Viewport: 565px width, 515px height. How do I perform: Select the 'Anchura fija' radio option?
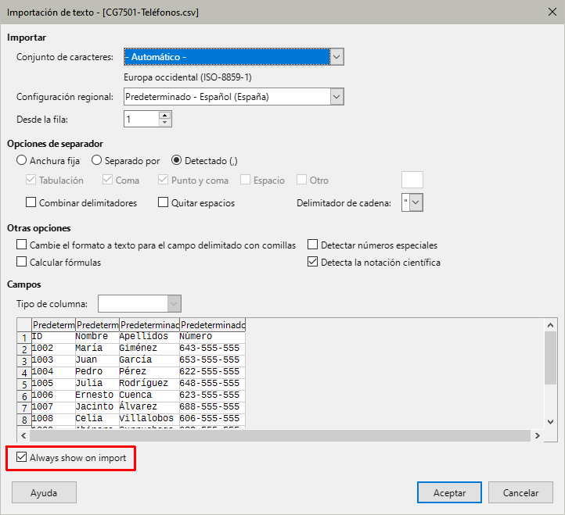pos(22,160)
